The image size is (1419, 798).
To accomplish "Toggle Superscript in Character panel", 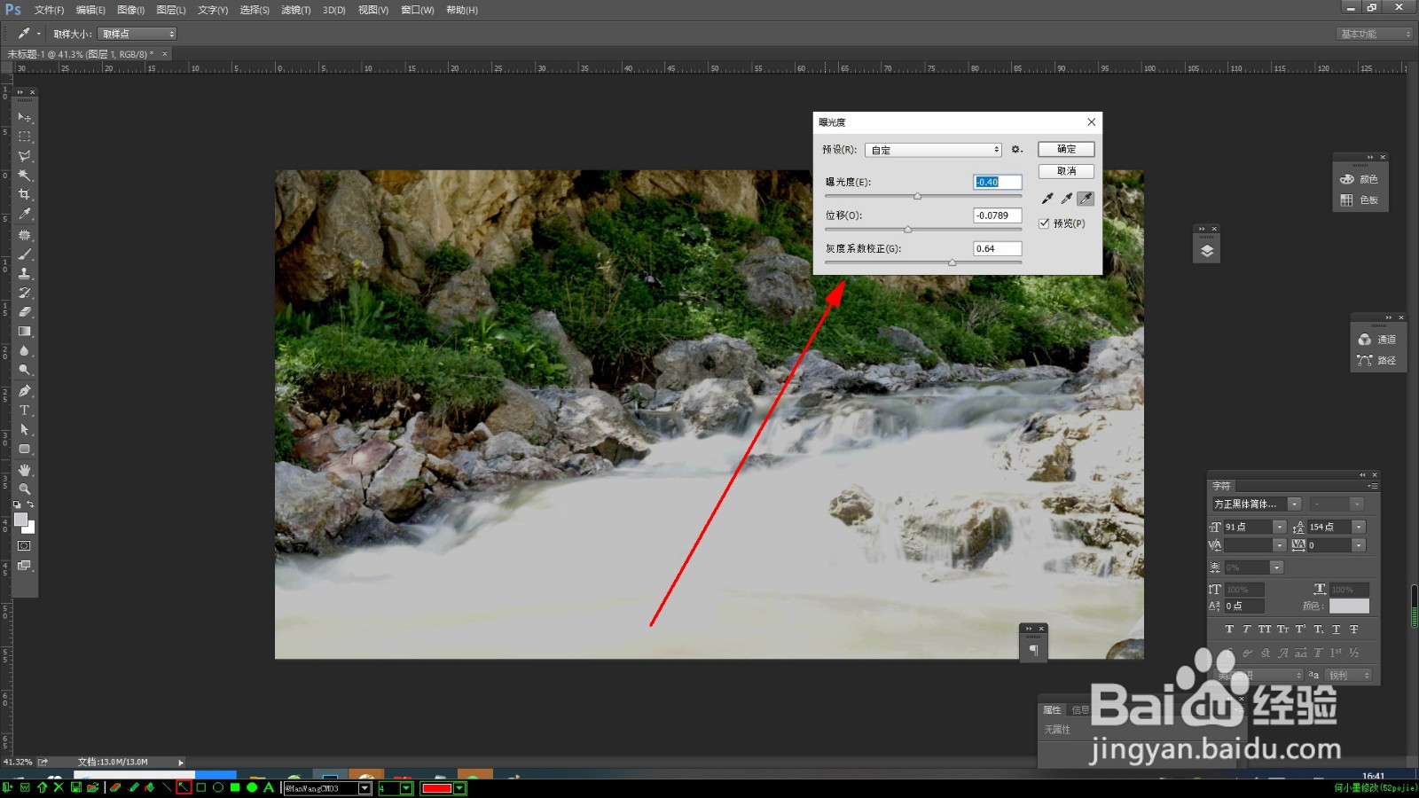I will [x=1300, y=630].
